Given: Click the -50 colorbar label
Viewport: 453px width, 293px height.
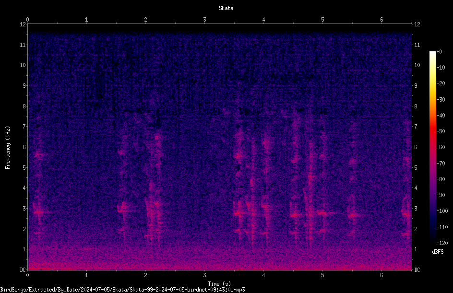Looking at the screenshot, I should 441,131.
